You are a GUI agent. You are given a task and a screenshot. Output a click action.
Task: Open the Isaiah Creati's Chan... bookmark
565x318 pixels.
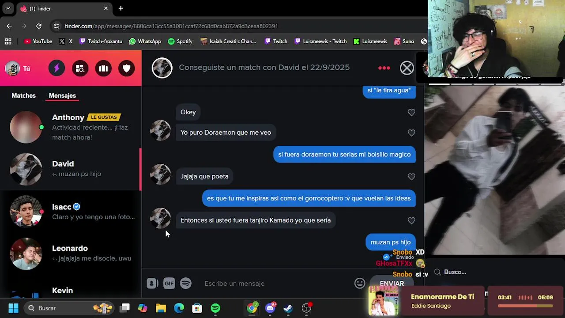(228, 42)
